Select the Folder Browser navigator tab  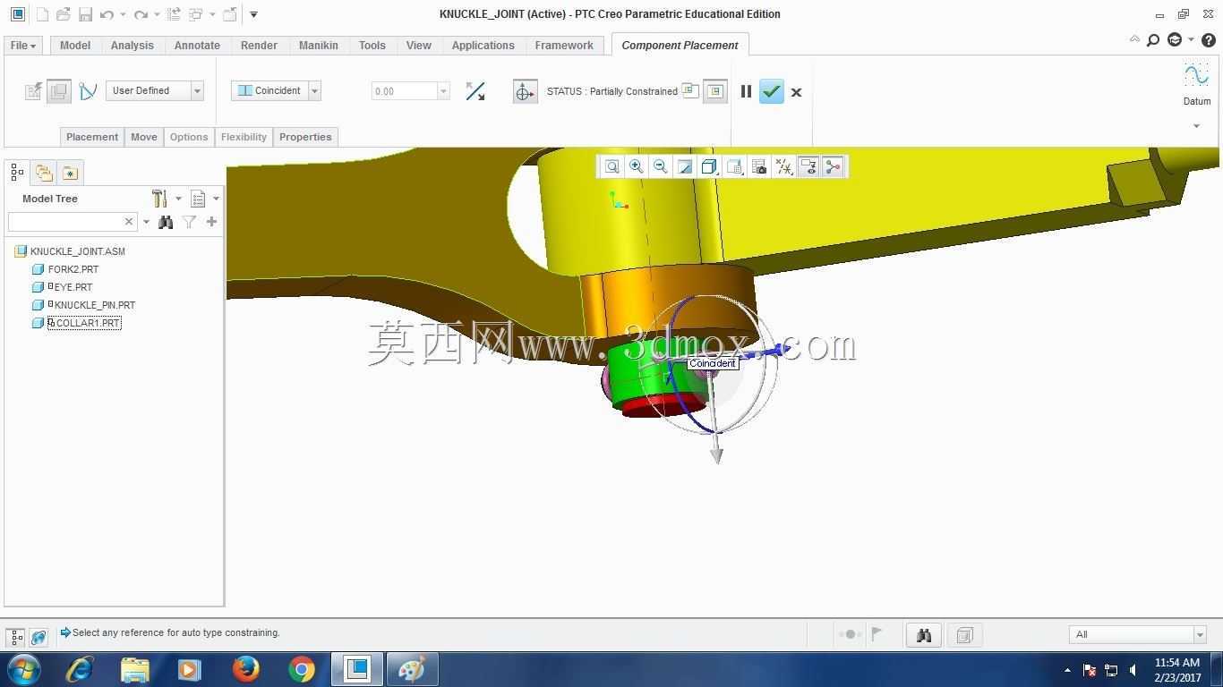tap(44, 172)
